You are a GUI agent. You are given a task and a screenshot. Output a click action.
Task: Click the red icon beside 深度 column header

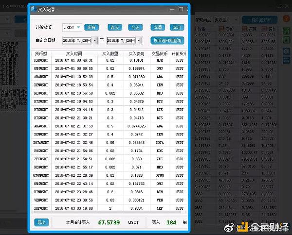click(244, 29)
